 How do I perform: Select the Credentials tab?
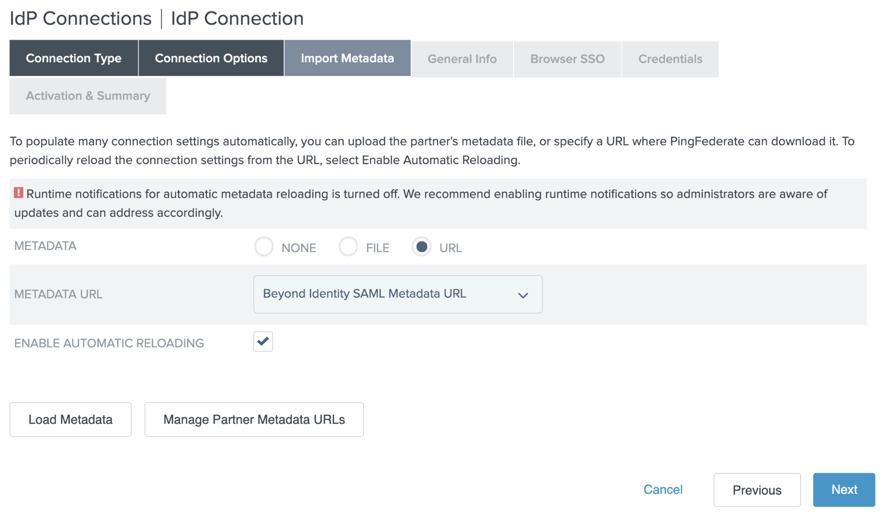click(x=670, y=59)
